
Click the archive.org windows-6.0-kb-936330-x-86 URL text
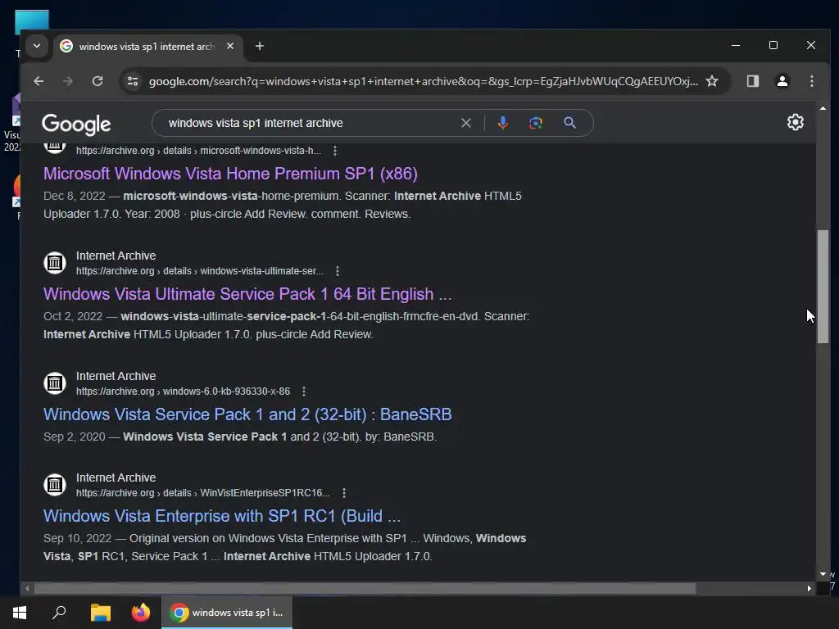click(183, 391)
